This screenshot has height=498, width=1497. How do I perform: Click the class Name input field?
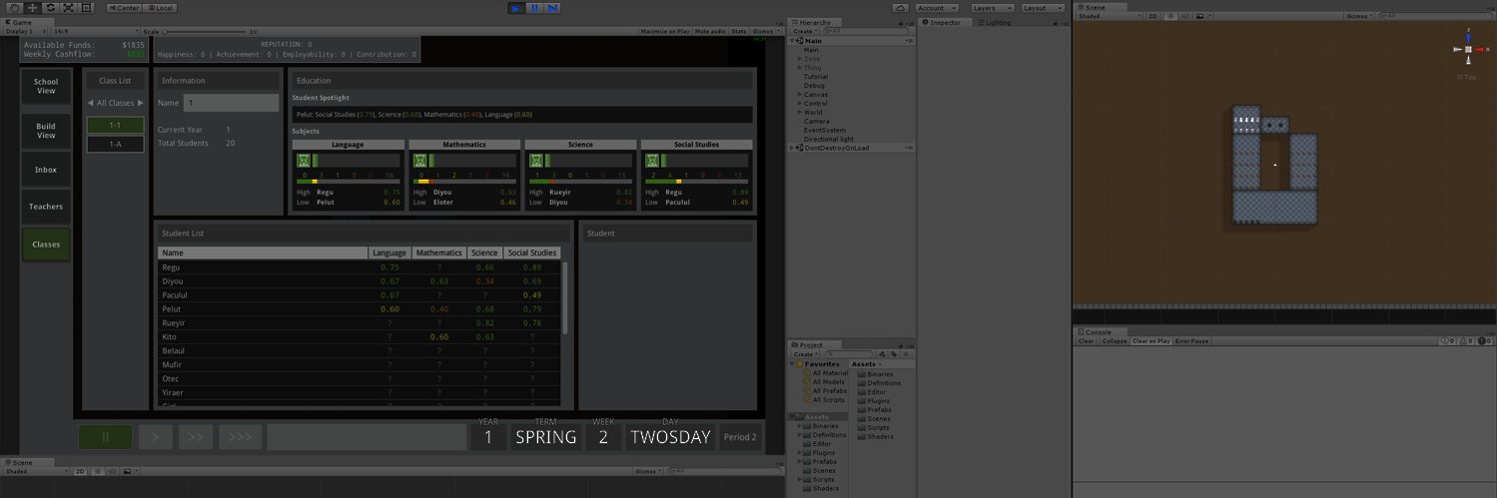click(x=232, y=103)
